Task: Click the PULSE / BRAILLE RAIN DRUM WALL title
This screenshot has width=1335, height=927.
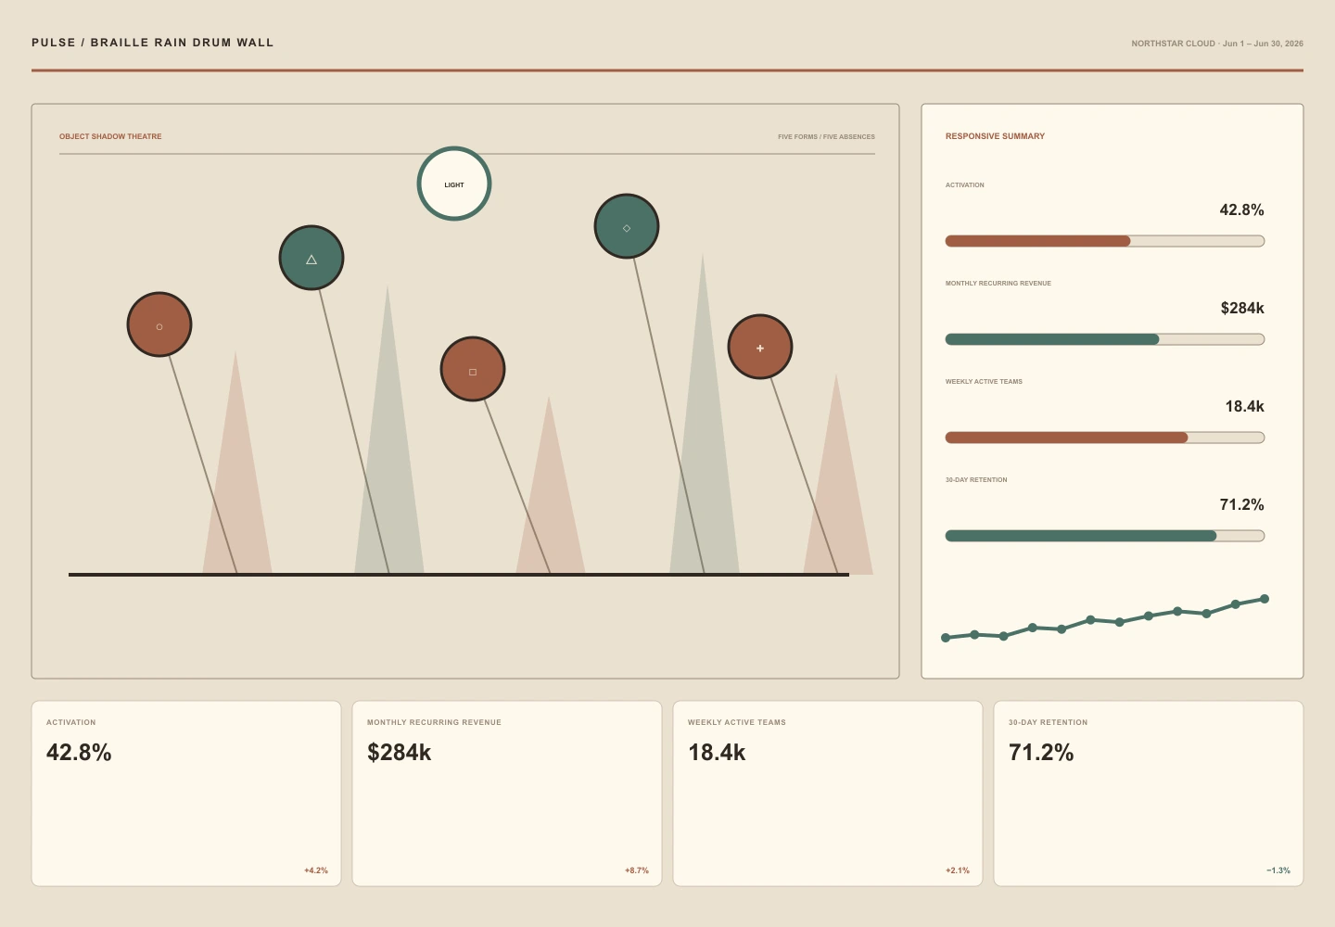Action: (x=153, y=43)
